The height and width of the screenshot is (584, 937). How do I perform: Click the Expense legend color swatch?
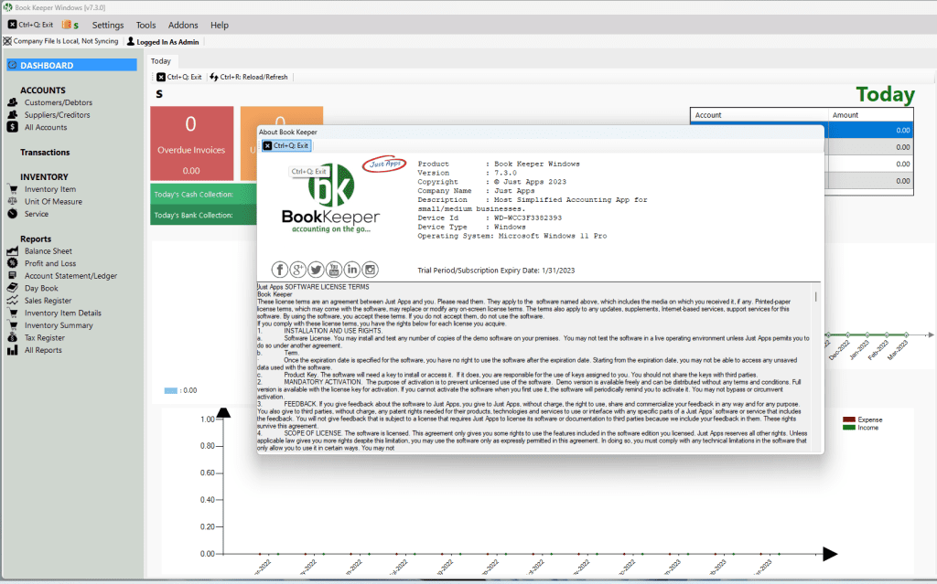click(x=849, y=419)
